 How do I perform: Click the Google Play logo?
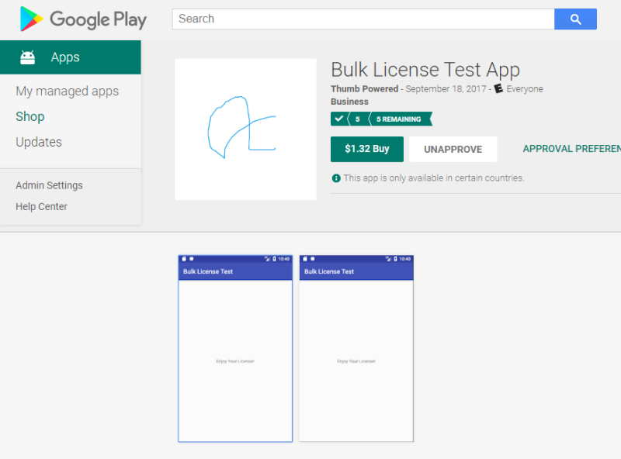pos(83,19)
